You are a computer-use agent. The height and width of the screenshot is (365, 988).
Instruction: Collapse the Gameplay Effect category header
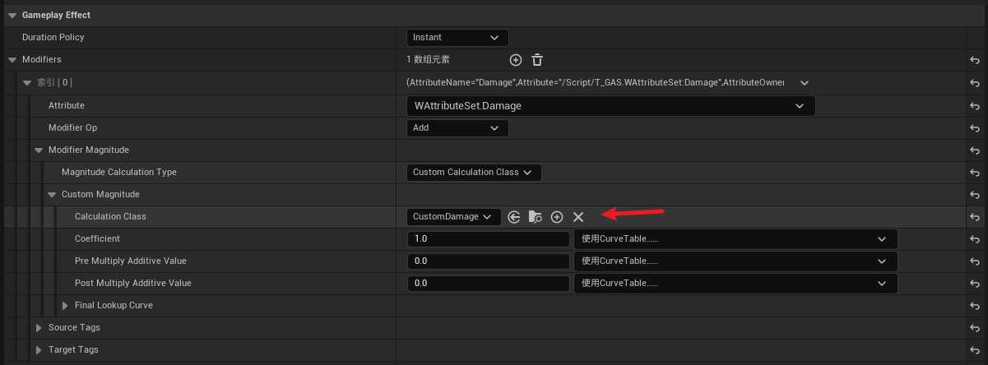[x=12, y=15]
